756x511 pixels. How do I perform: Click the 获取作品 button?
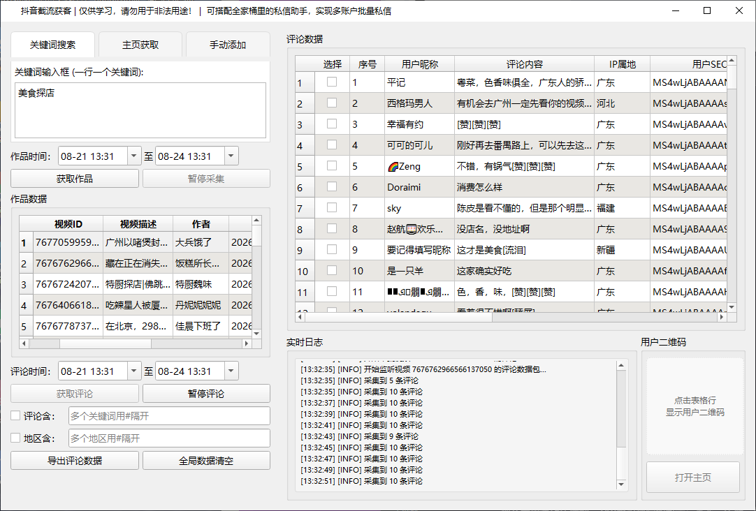[75, 179]
